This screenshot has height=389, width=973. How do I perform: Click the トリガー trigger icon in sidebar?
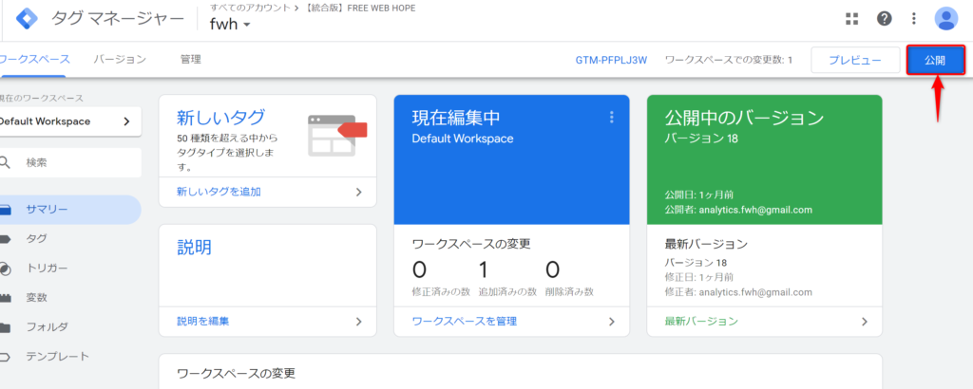5,269
